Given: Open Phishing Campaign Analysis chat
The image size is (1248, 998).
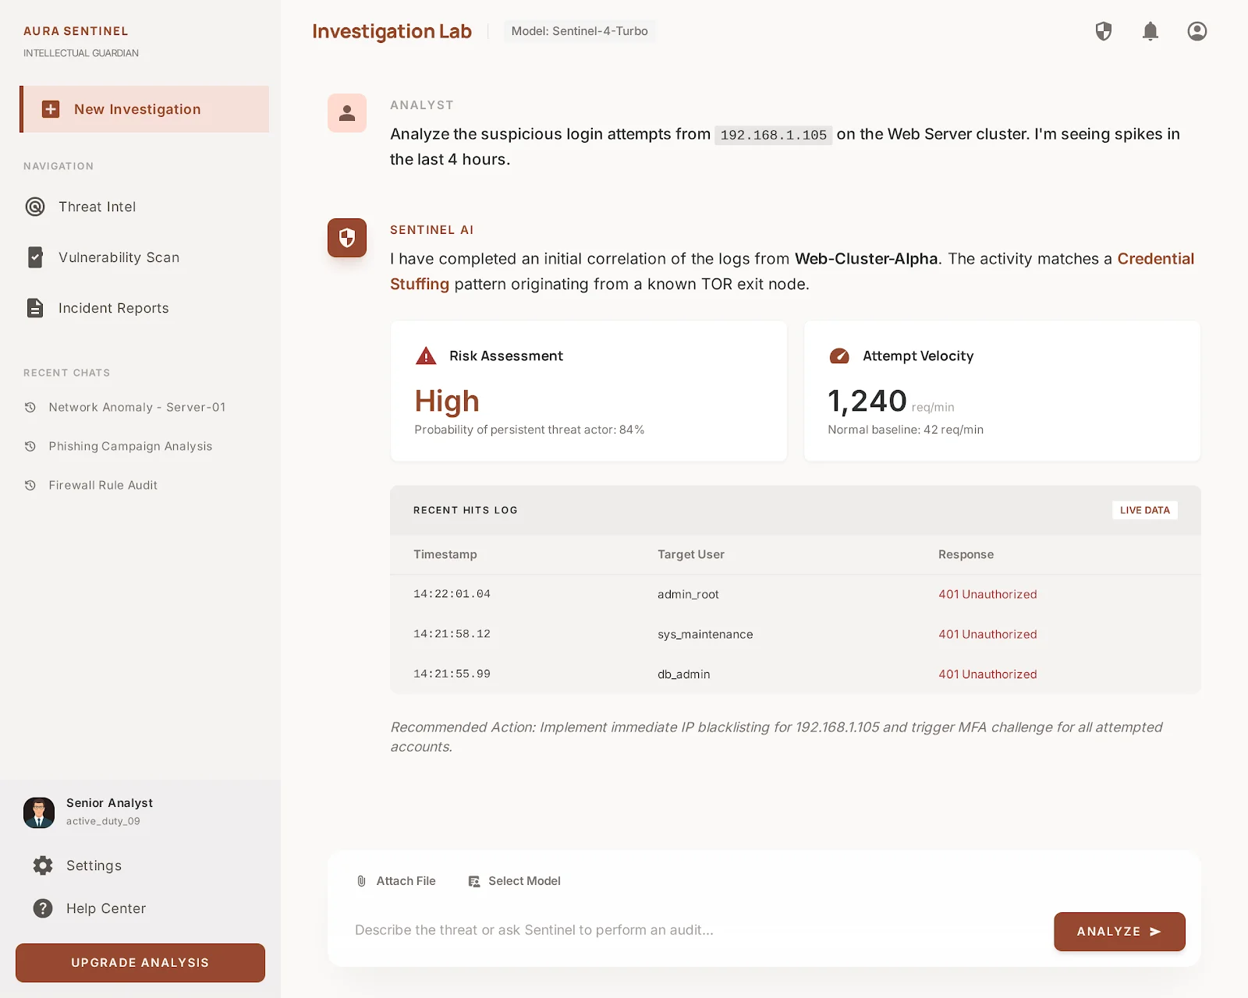Looking at the screenshot, I should click(x=130, y=446).
